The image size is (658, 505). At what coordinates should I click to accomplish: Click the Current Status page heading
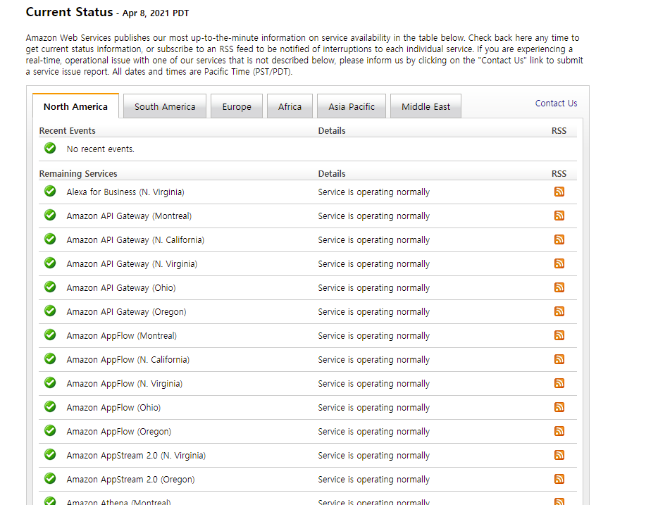(69, 12)
